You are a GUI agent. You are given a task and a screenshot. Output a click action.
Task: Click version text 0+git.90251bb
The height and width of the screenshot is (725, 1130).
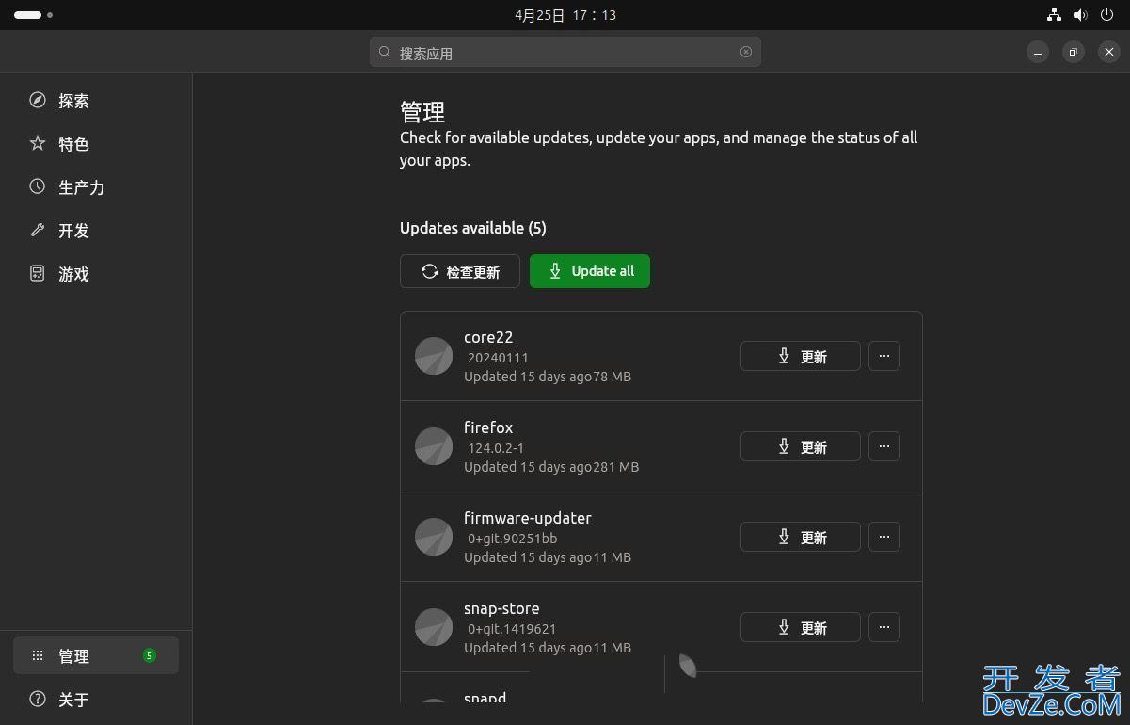(x=513, y=539)
